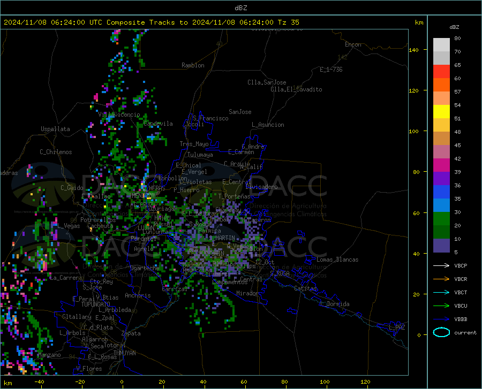Click the S_Francisco label on map

click(x=210, y=118)
